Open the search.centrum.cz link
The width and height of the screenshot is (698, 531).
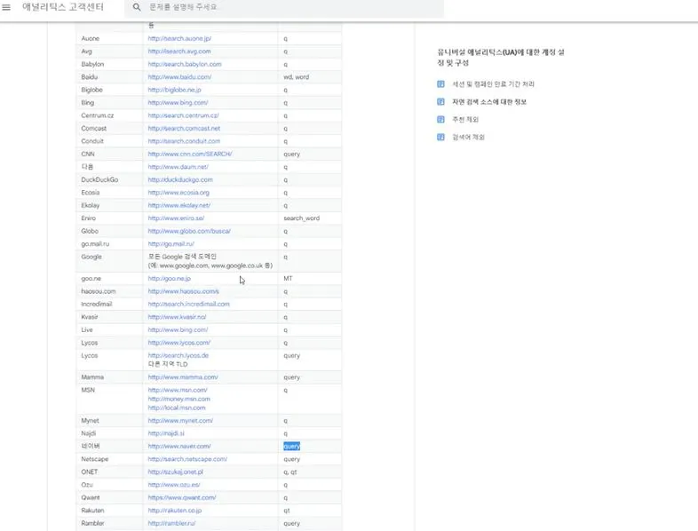(x=184, y=115)
